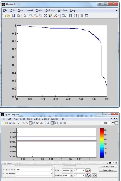121x181 pixels.
Task: Choose Float layout in Figures window
Action: (113, 123)
